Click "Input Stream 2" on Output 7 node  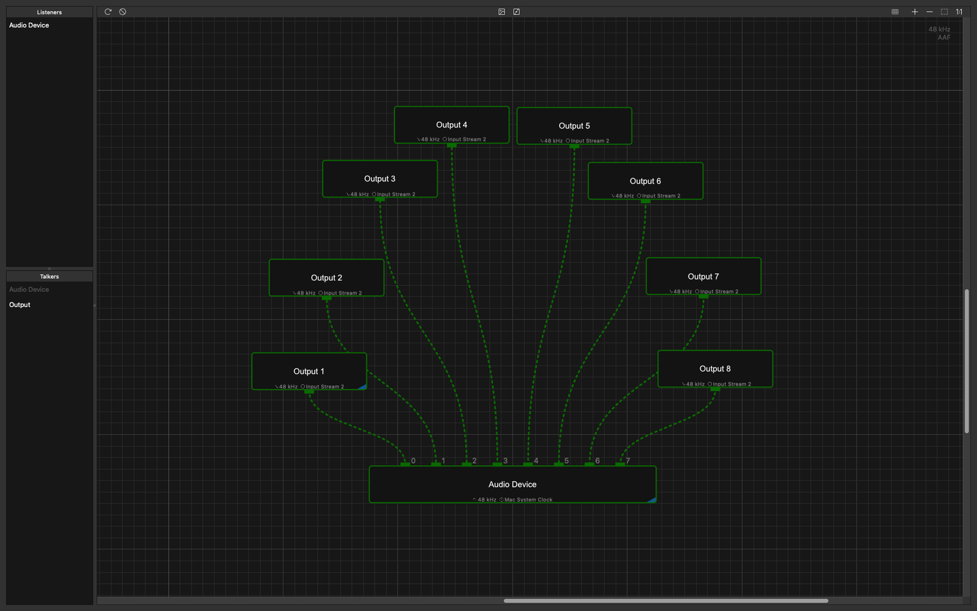click(719, 292)
